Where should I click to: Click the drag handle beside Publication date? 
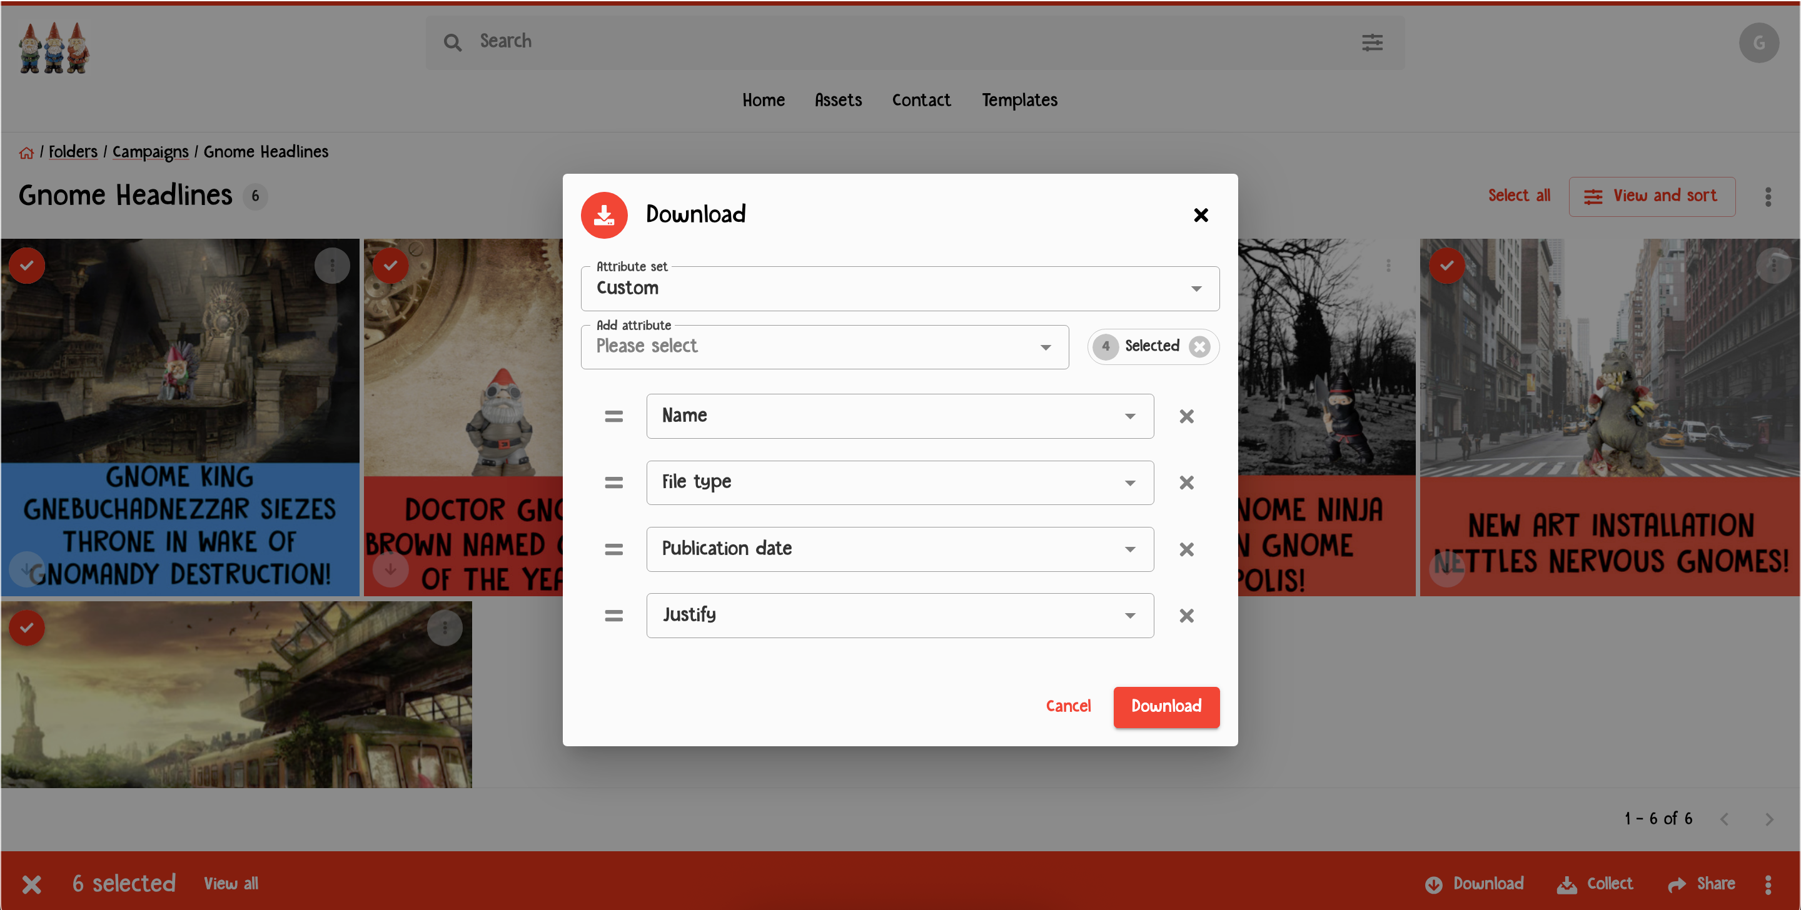[613, 549]
